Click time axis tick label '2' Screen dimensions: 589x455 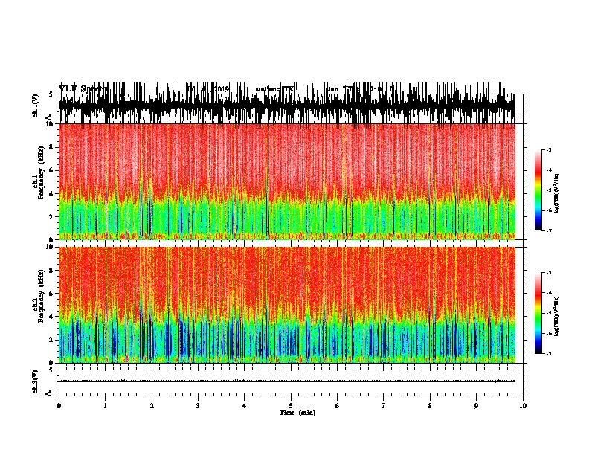[152, 406]
